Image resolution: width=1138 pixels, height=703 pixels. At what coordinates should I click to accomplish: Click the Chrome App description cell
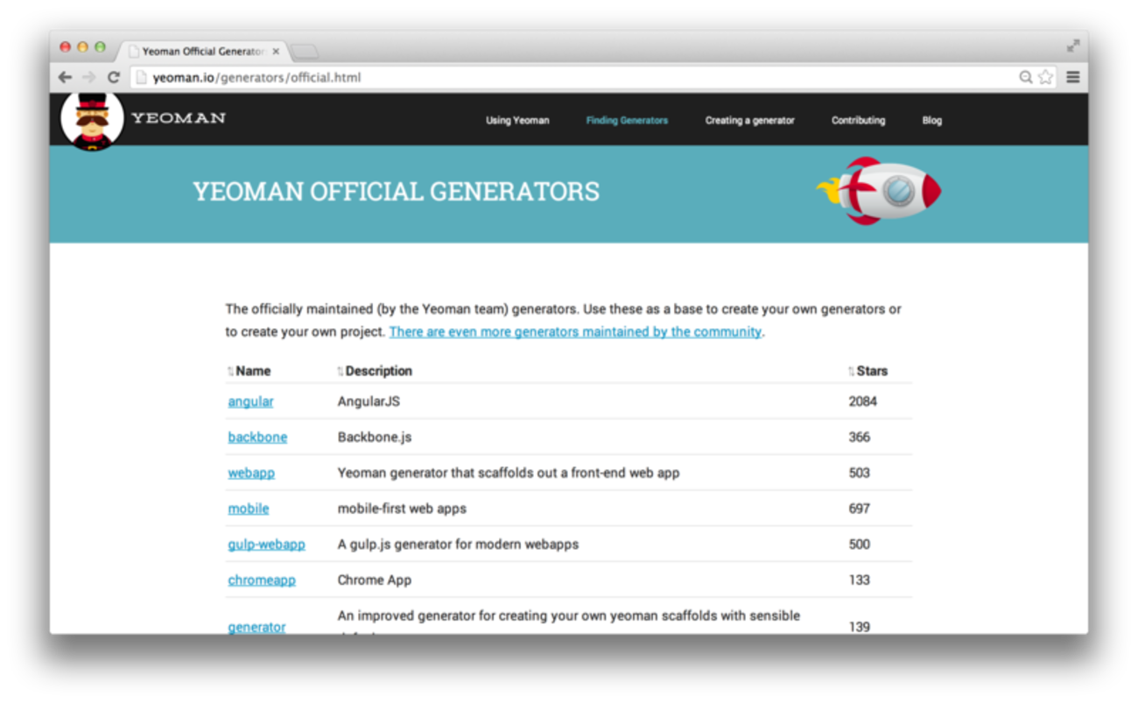point(375,580)
